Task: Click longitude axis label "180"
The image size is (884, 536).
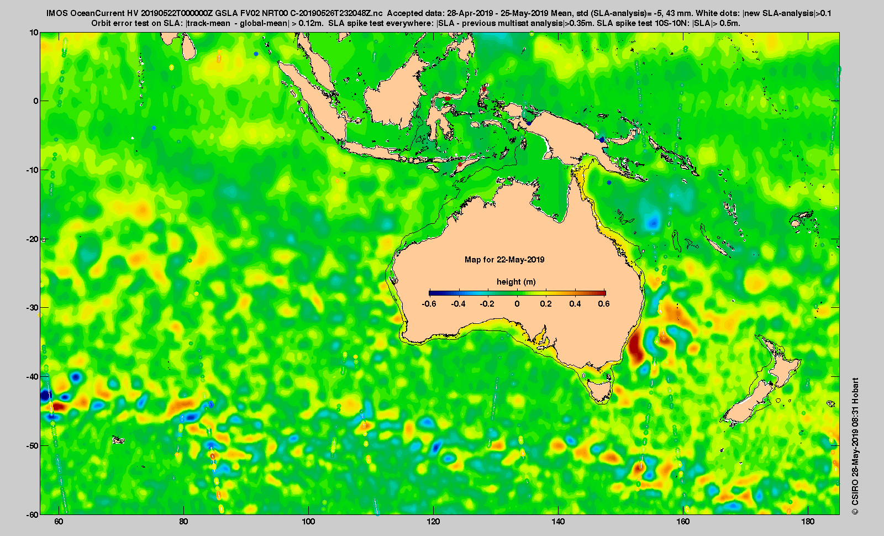Action: click(808, 522)
